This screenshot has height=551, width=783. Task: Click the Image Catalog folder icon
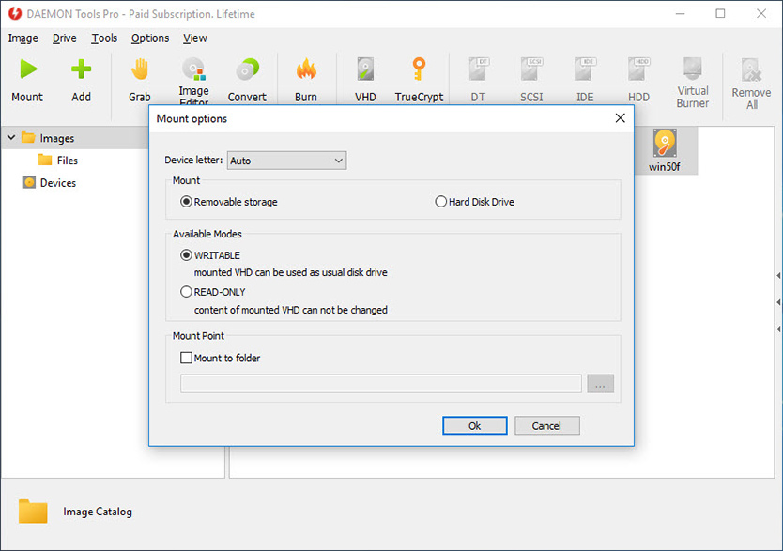(x=33, y=511)
